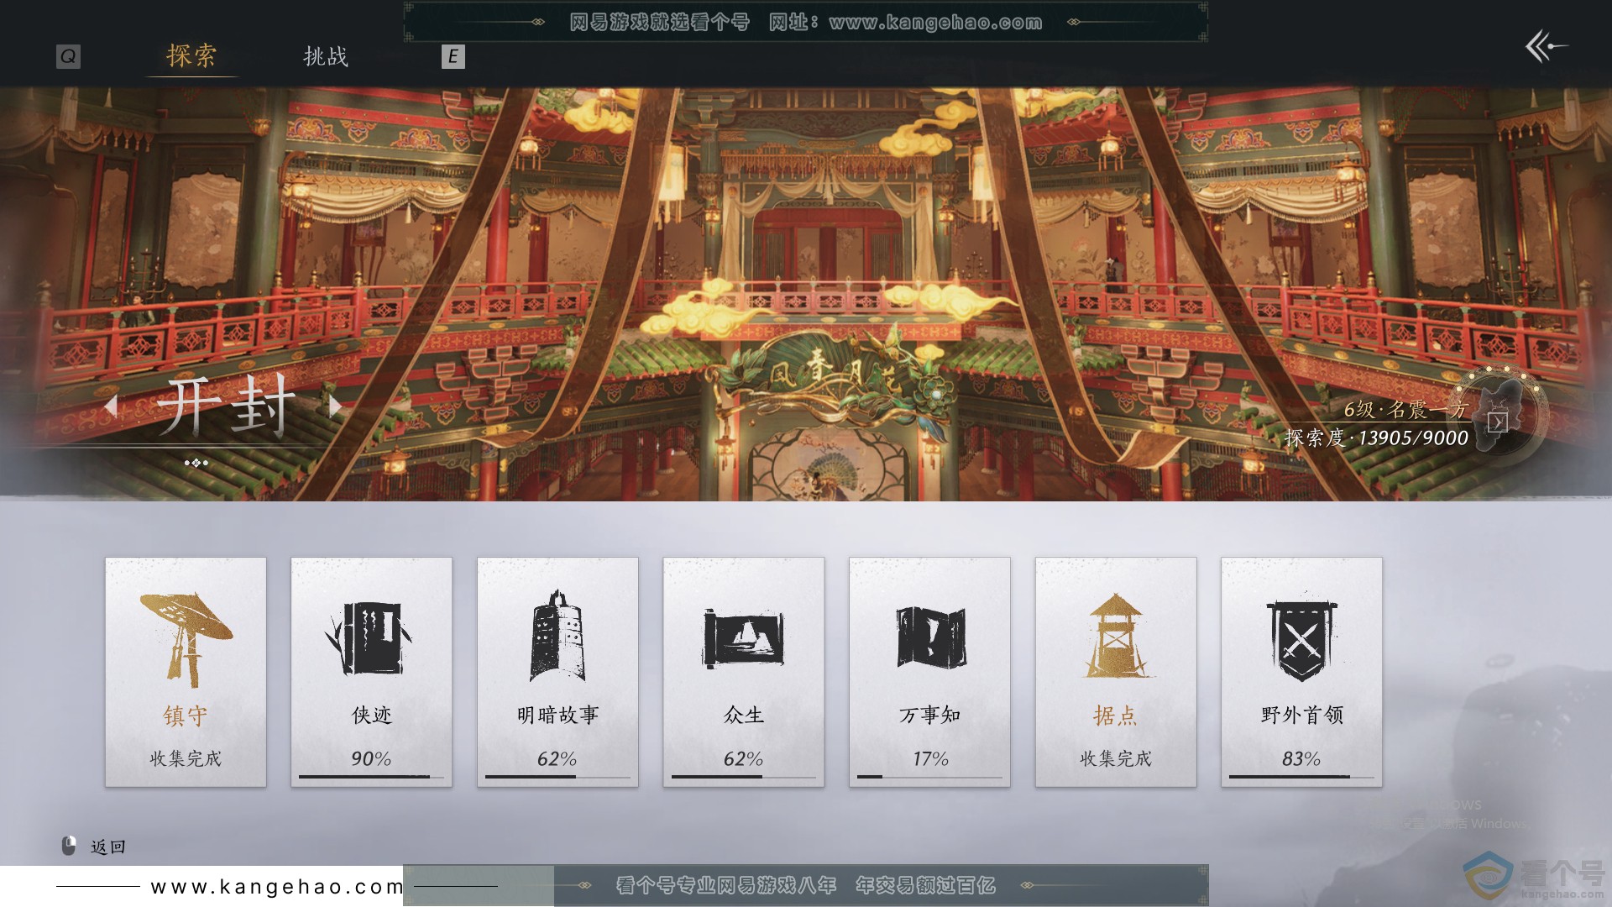Click the 侠迹 90% progress bar
The height and width of the screenshot is (907, 1612).
pyautogui.click(x=371, y=777)
